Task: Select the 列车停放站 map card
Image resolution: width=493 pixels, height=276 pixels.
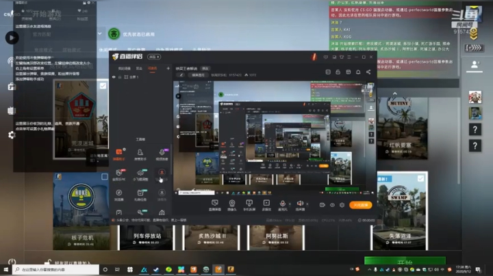Action: tap(147, 238)
